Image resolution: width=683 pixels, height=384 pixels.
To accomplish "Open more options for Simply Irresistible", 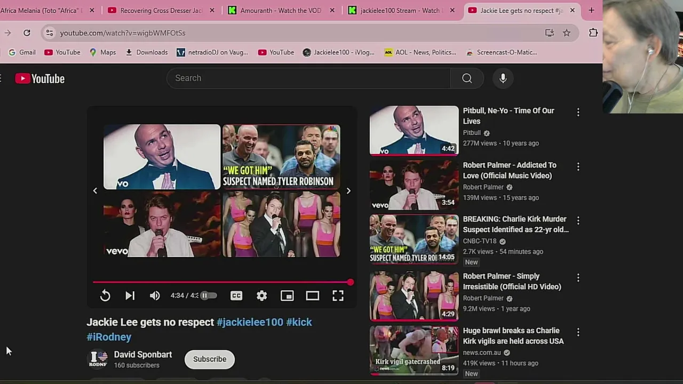I will 578,277.
